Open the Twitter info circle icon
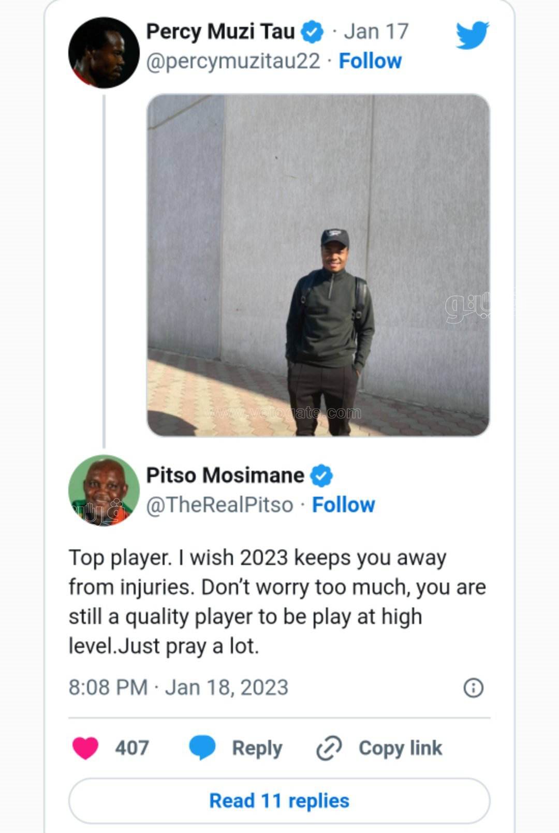559x833 pixels. click(473, 688)
